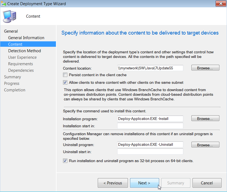Select Dependencies in the navigation pane
The height and width of the screenshot is (192, 227).
point(21,70)
